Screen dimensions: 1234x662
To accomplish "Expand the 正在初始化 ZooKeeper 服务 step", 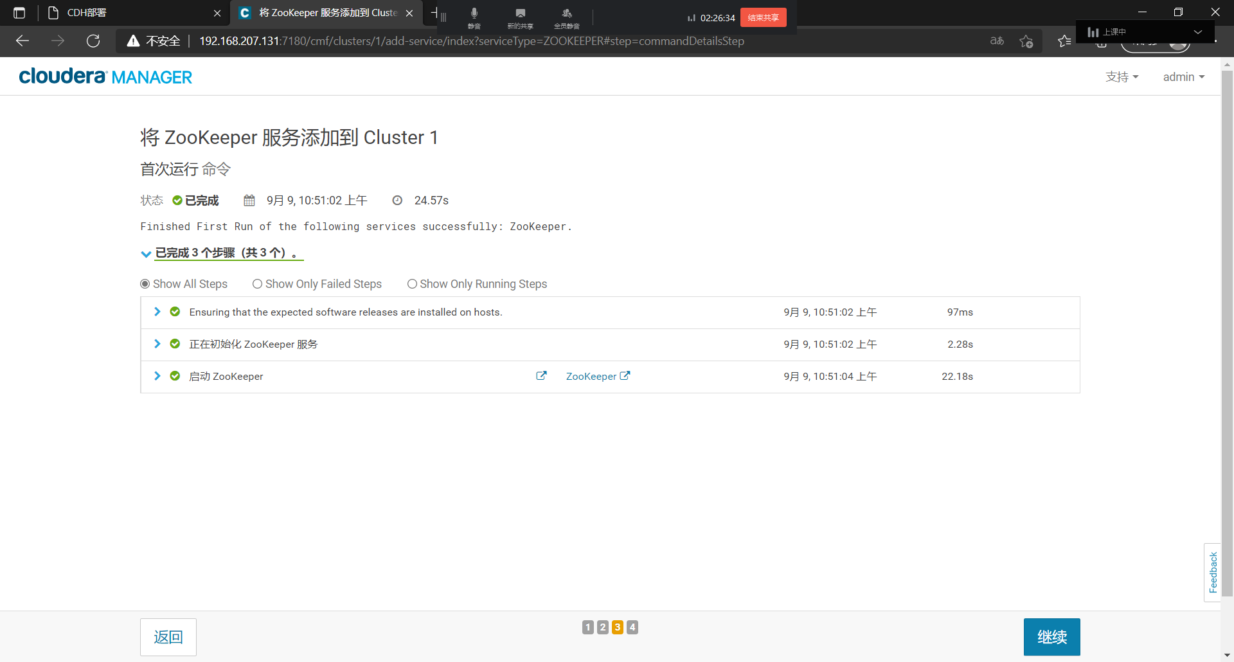I will pyautogui.click(x=157, y=344).
